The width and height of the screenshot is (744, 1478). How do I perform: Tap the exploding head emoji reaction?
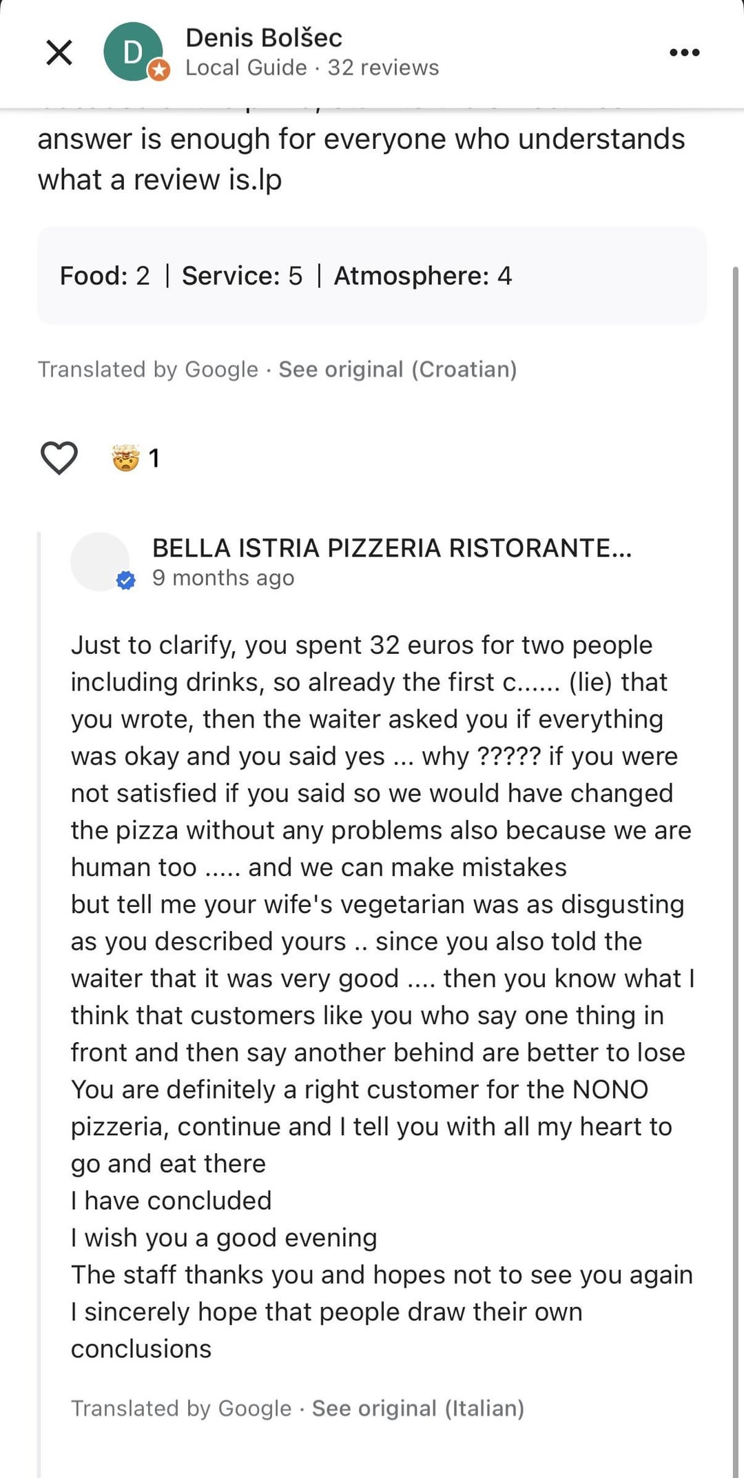coord(126,458)
